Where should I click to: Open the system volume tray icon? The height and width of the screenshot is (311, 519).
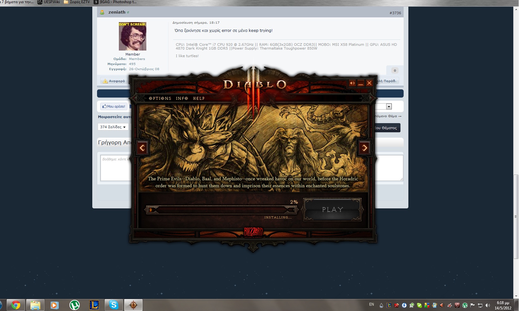click(488, 305)
